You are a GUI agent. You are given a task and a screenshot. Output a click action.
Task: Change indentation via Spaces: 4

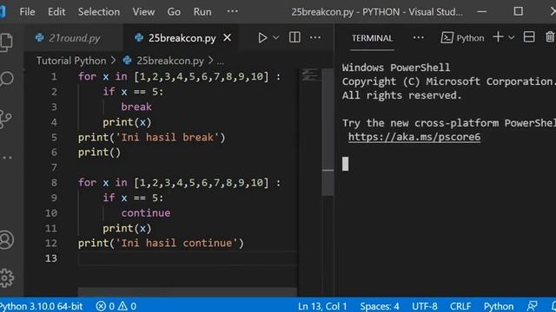click(x=380, y=306)
